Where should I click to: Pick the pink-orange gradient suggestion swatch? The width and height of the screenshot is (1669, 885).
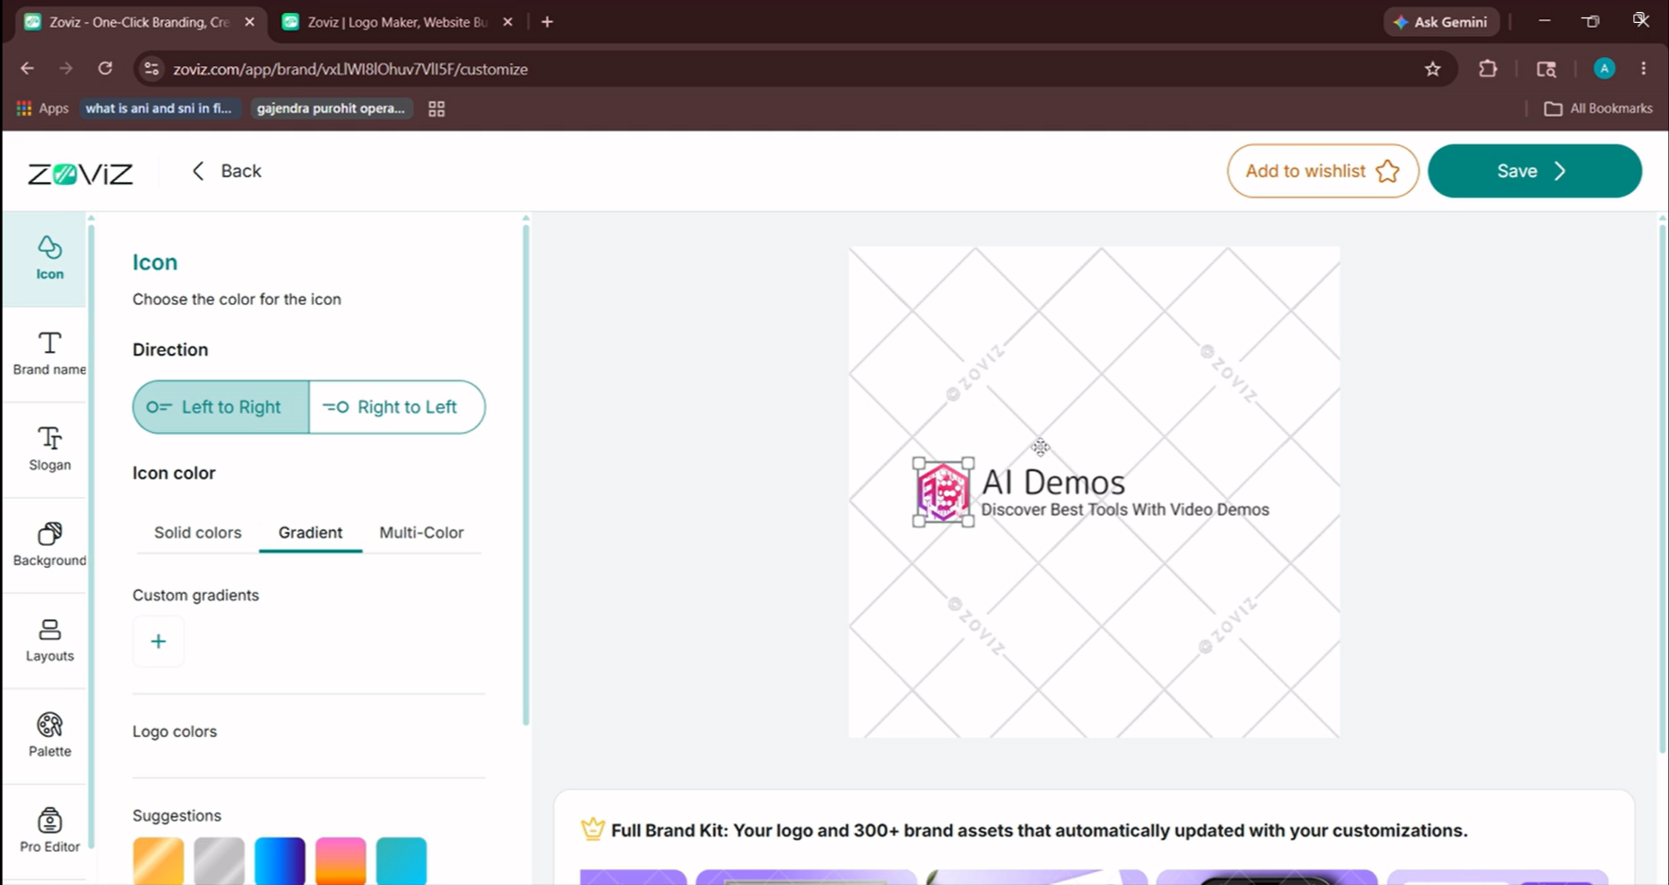coord(340,861)
